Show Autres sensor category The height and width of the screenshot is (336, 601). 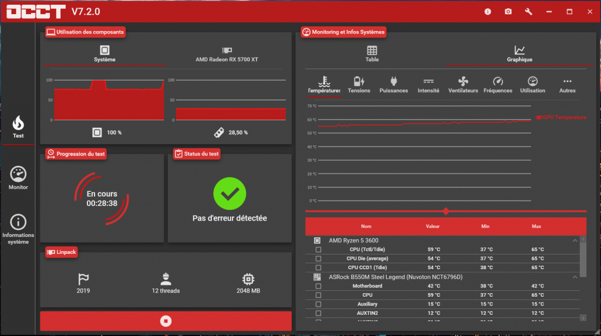(x=568, y=84)
